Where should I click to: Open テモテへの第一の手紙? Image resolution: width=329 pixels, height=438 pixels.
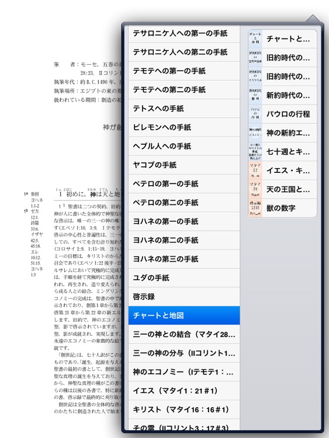184,71
